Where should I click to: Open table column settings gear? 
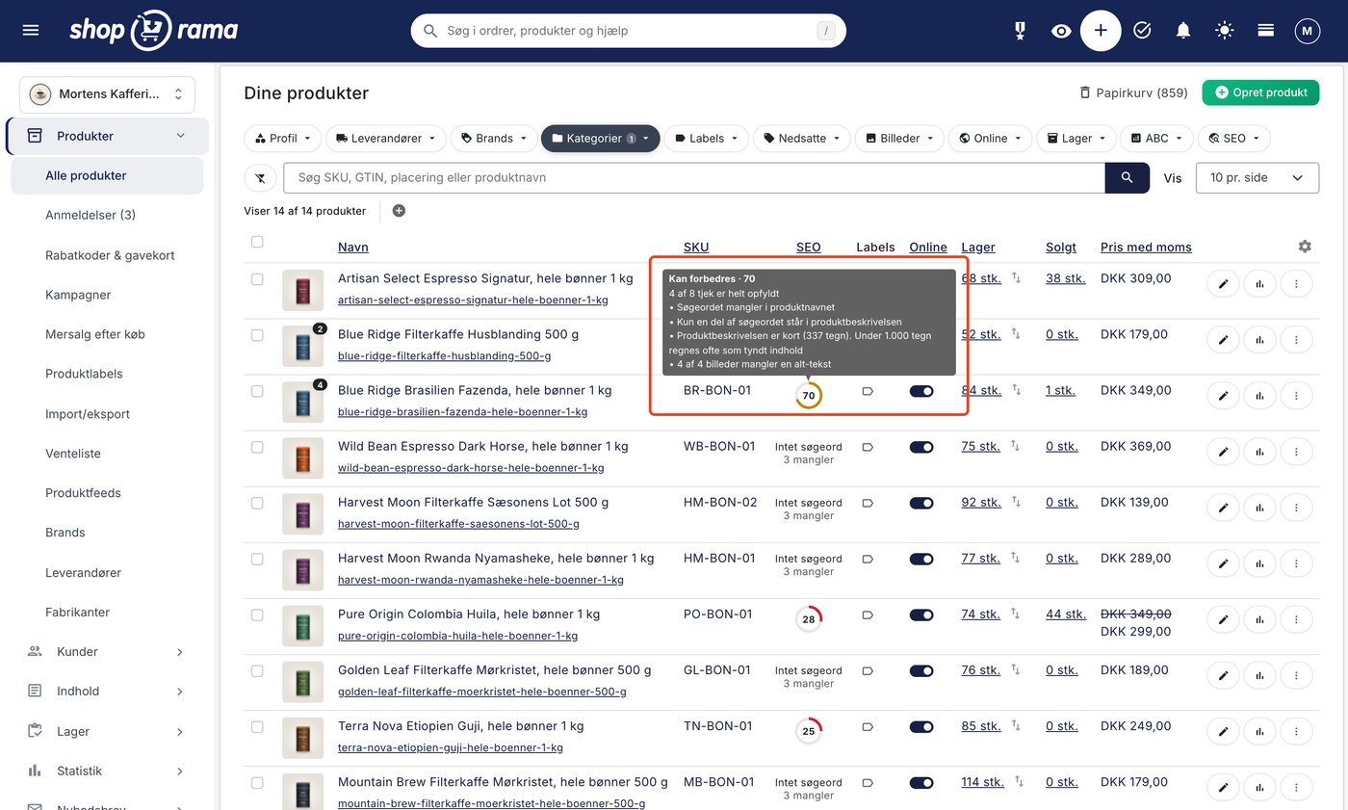pyautogui.click(x=1305, y=247)
